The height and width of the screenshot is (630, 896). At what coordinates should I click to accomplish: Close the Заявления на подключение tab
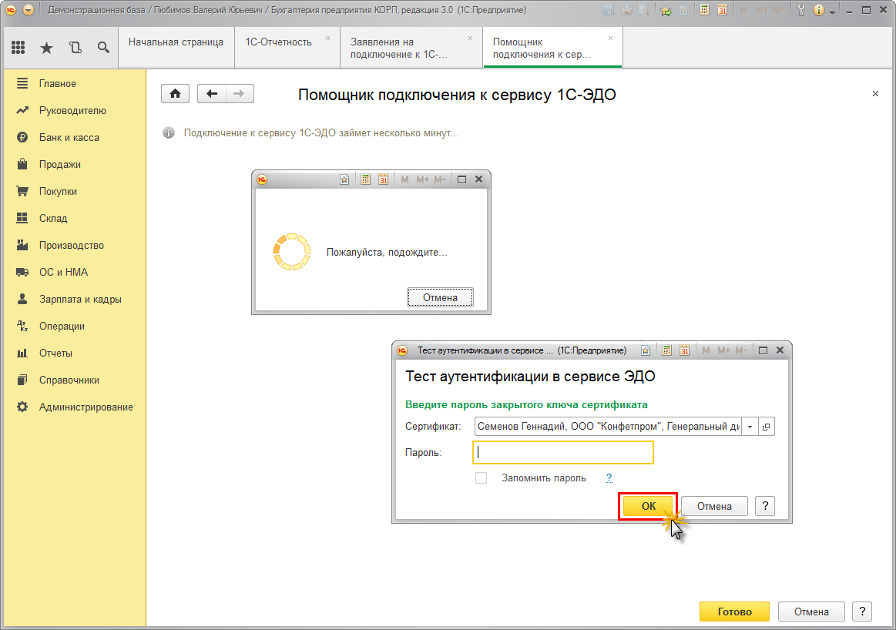pos(470,39)
